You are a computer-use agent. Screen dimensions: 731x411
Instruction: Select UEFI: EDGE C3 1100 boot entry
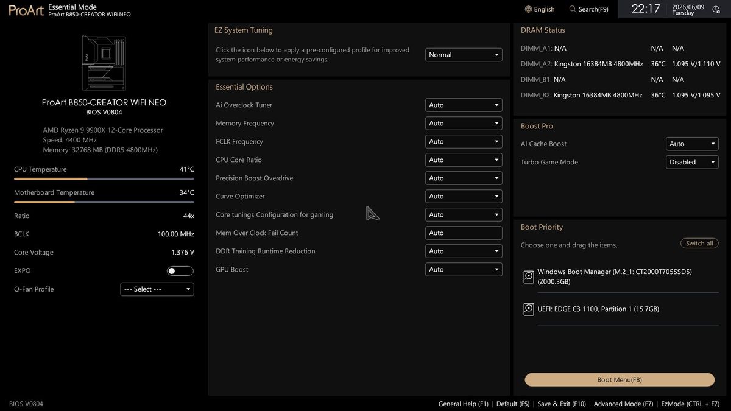point(621,309)
